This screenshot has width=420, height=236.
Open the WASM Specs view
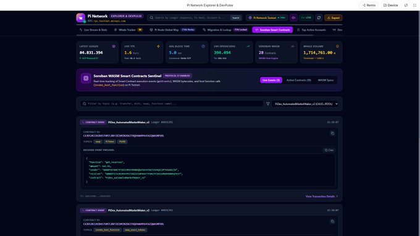pyautogui.click(x=325, y=80)
